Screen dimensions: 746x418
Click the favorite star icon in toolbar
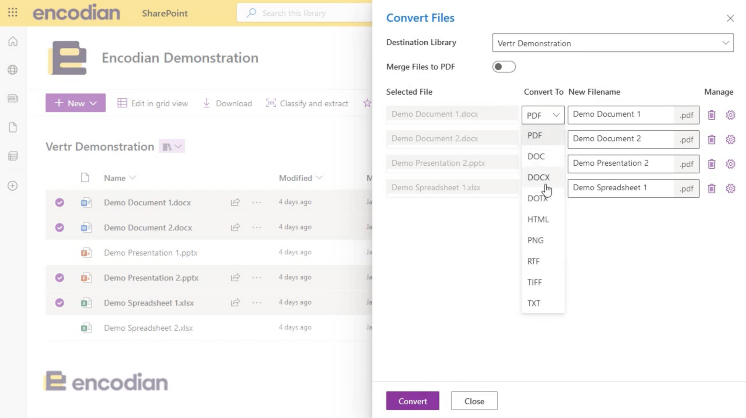(367, 103)
